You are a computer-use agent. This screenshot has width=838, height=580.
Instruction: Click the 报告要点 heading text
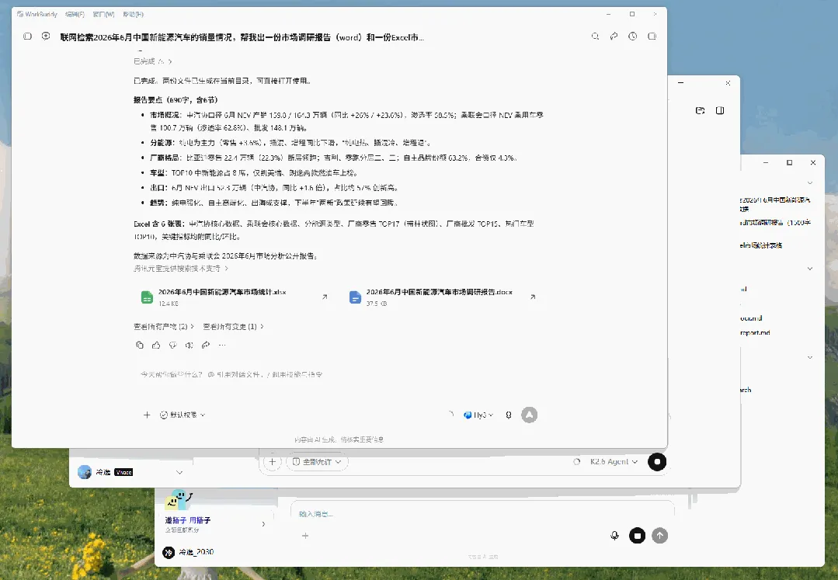(176, 100)
